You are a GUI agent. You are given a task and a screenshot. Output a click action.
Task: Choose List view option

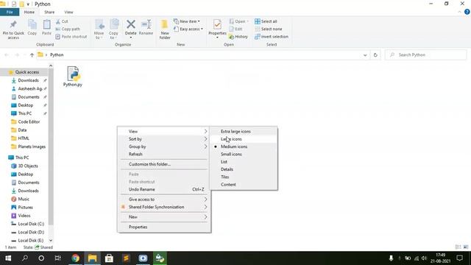point(244,162)
